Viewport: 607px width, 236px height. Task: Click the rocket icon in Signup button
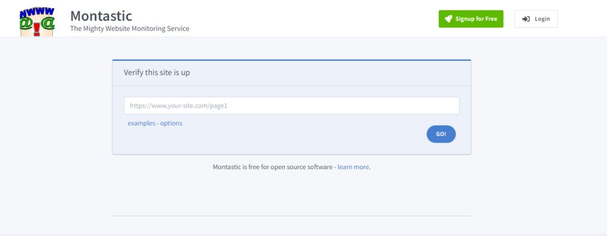click(448, 19)
